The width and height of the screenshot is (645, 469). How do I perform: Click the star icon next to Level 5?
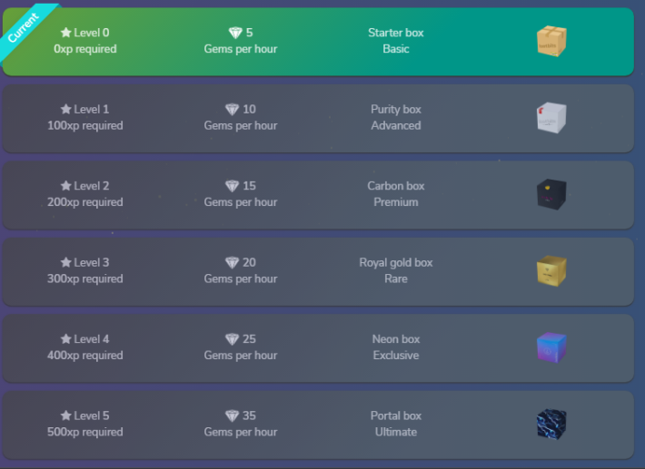click(65, 415)
